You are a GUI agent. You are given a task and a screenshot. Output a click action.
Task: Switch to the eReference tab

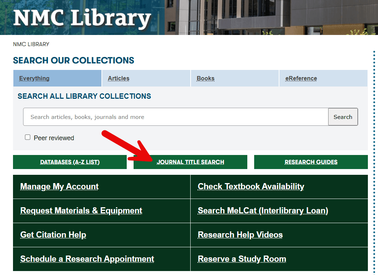click(323, 78)
